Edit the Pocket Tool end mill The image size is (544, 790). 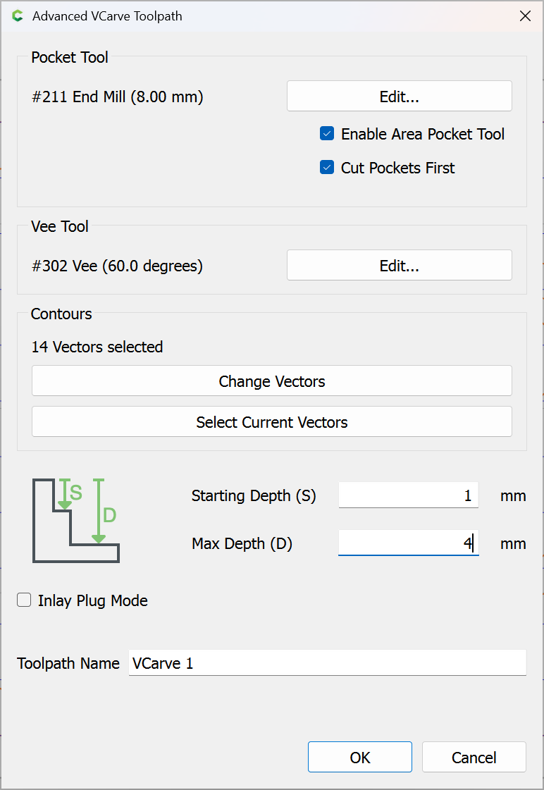pos(399,97)
